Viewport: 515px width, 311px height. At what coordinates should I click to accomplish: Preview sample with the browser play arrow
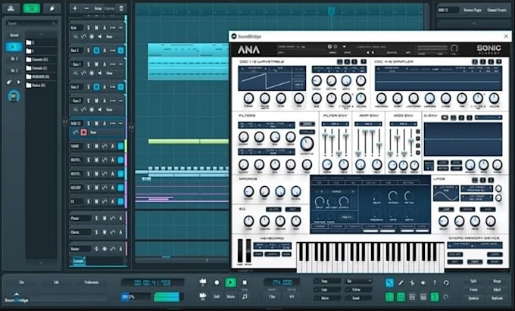pos(18,82)
